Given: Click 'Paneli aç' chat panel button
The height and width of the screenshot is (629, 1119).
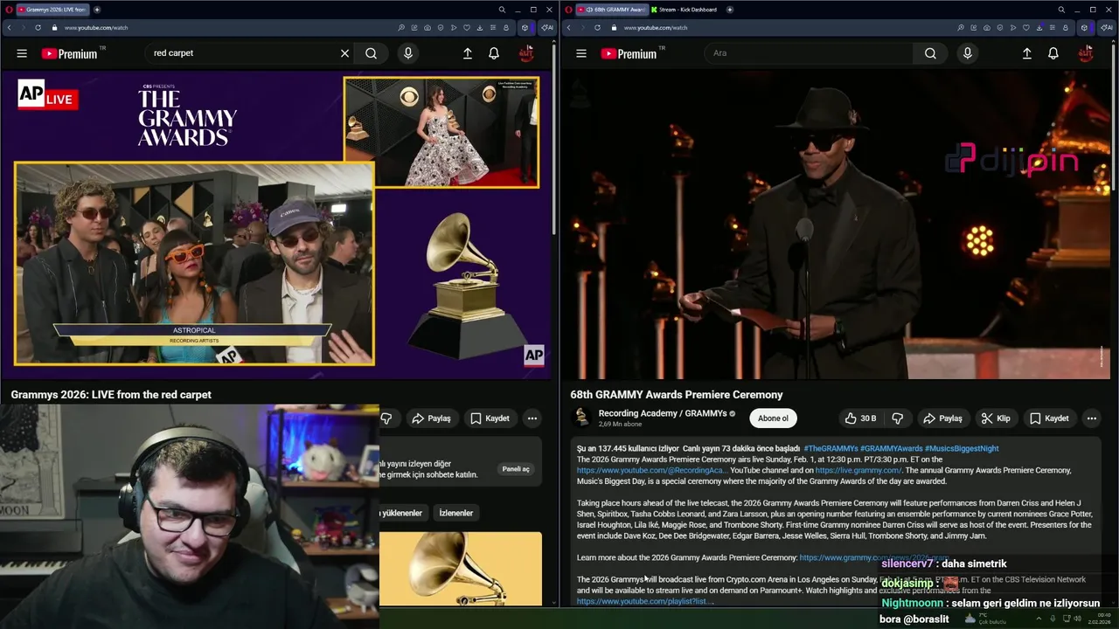Looking at the screenshot, I should [516, 469].
